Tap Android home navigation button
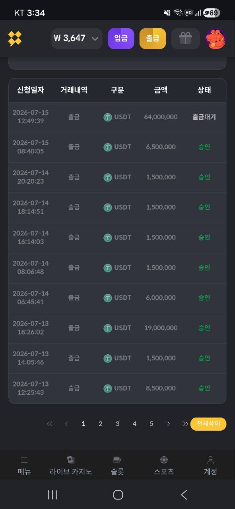This screenshot has height=509, width=235. pyautogui.click(x=118, y=495)
